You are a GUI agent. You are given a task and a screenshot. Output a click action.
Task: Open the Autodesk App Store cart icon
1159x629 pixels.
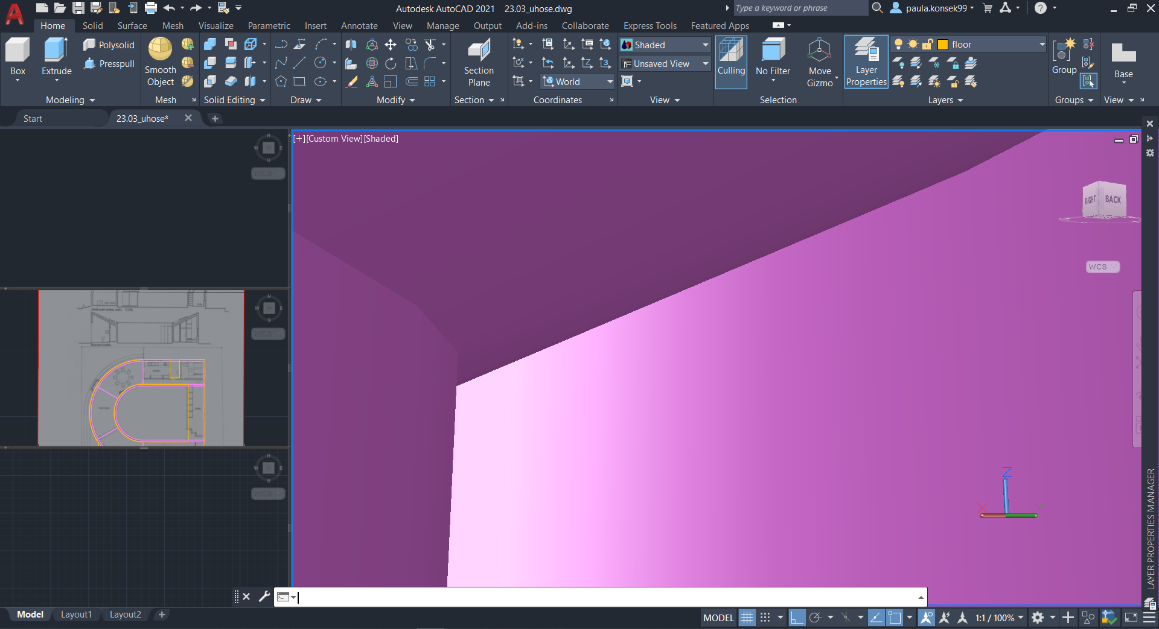[988, 8]
